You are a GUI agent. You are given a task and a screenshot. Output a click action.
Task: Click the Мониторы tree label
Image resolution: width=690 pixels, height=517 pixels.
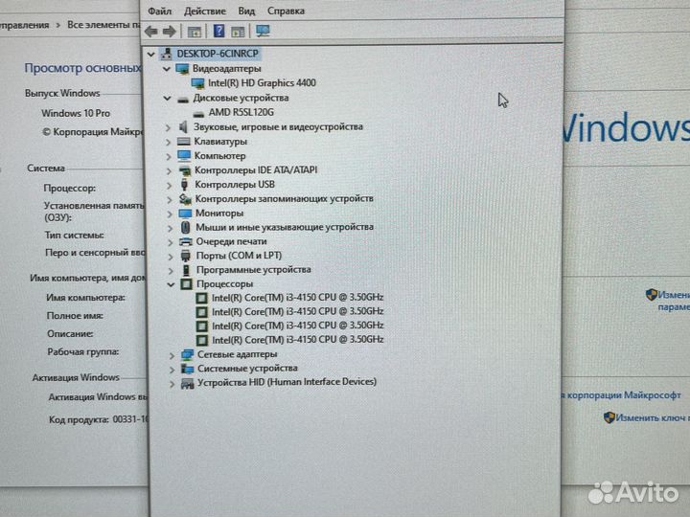pos(219,213)
